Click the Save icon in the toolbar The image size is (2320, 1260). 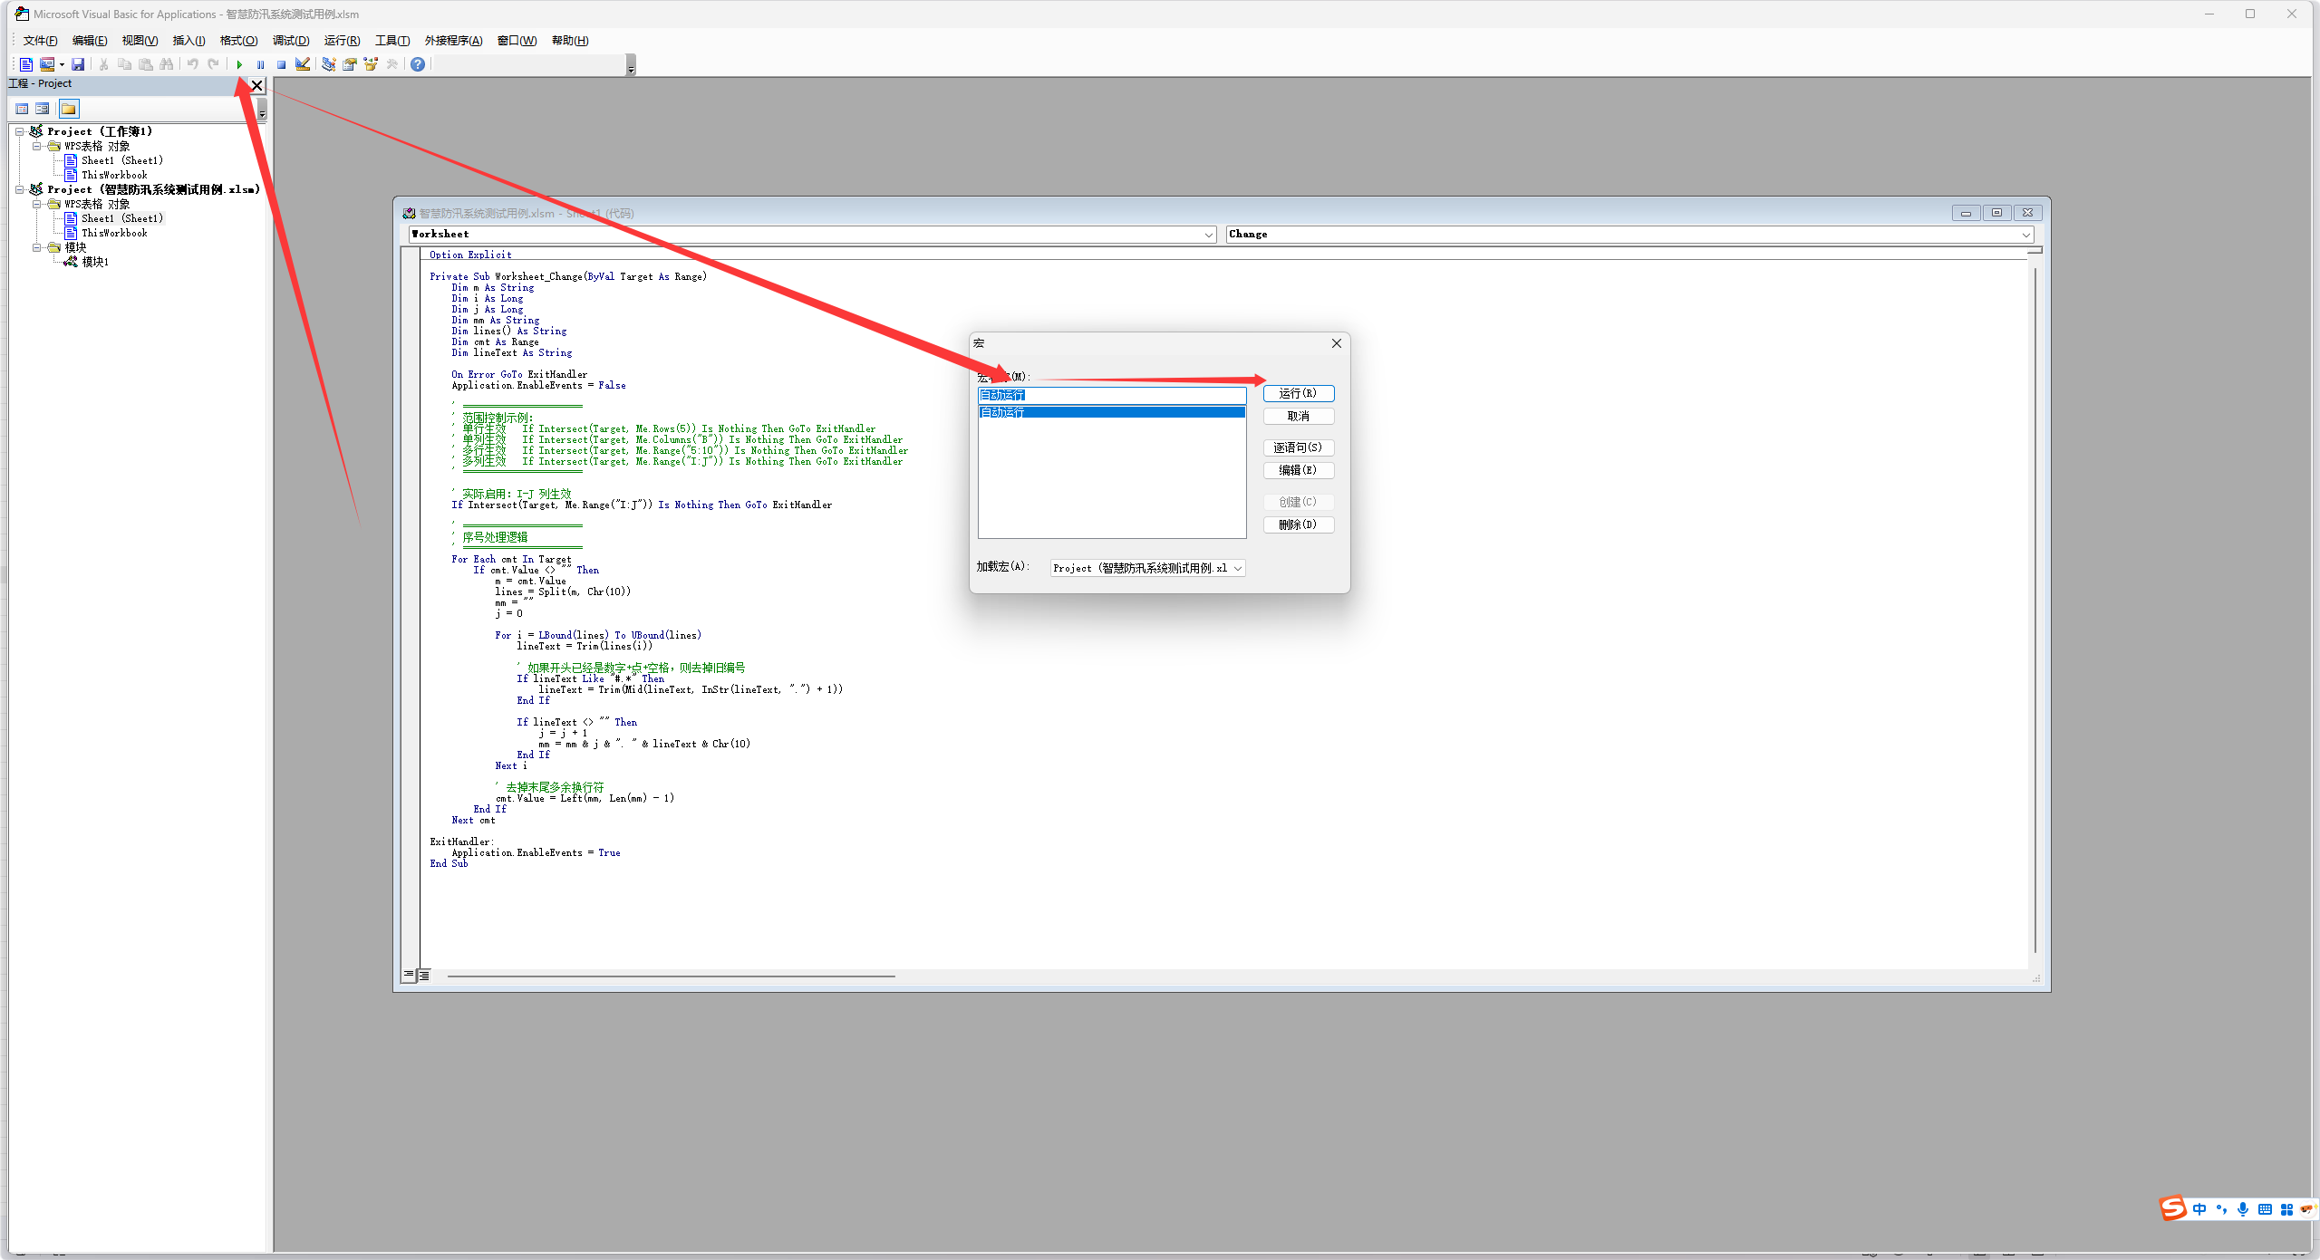78,64
